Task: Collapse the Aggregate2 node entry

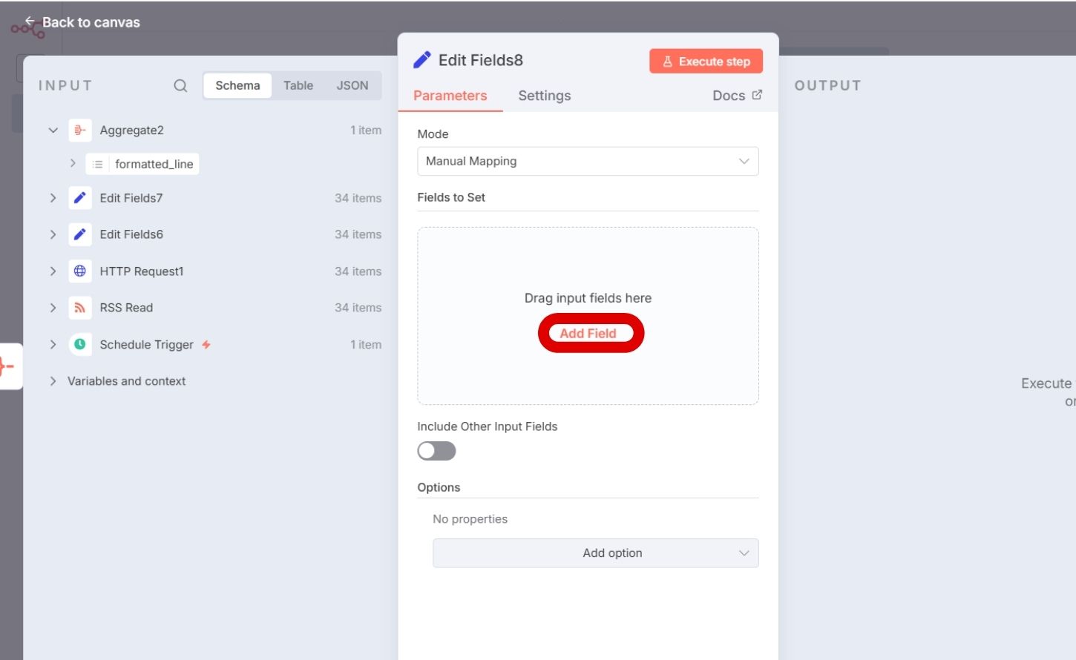Action: [x=53, y=130]
